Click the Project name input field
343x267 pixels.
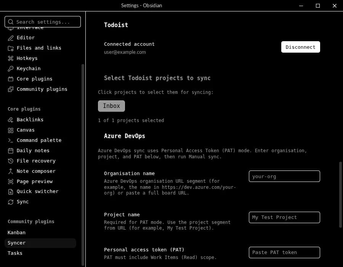click(x=284, y=217)
